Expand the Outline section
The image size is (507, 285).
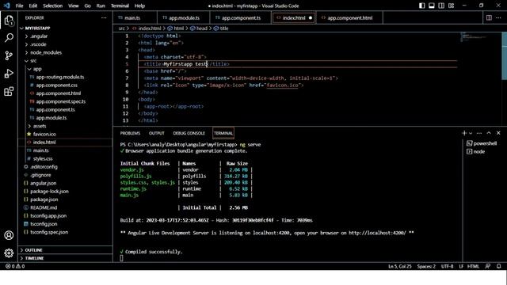click(66, 250)
